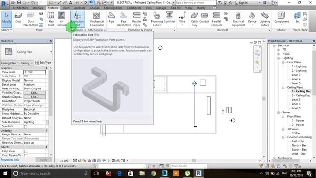Select the Lighting Fixture tool
Viewport: 316px width, 178px height.
coord(265,19)
